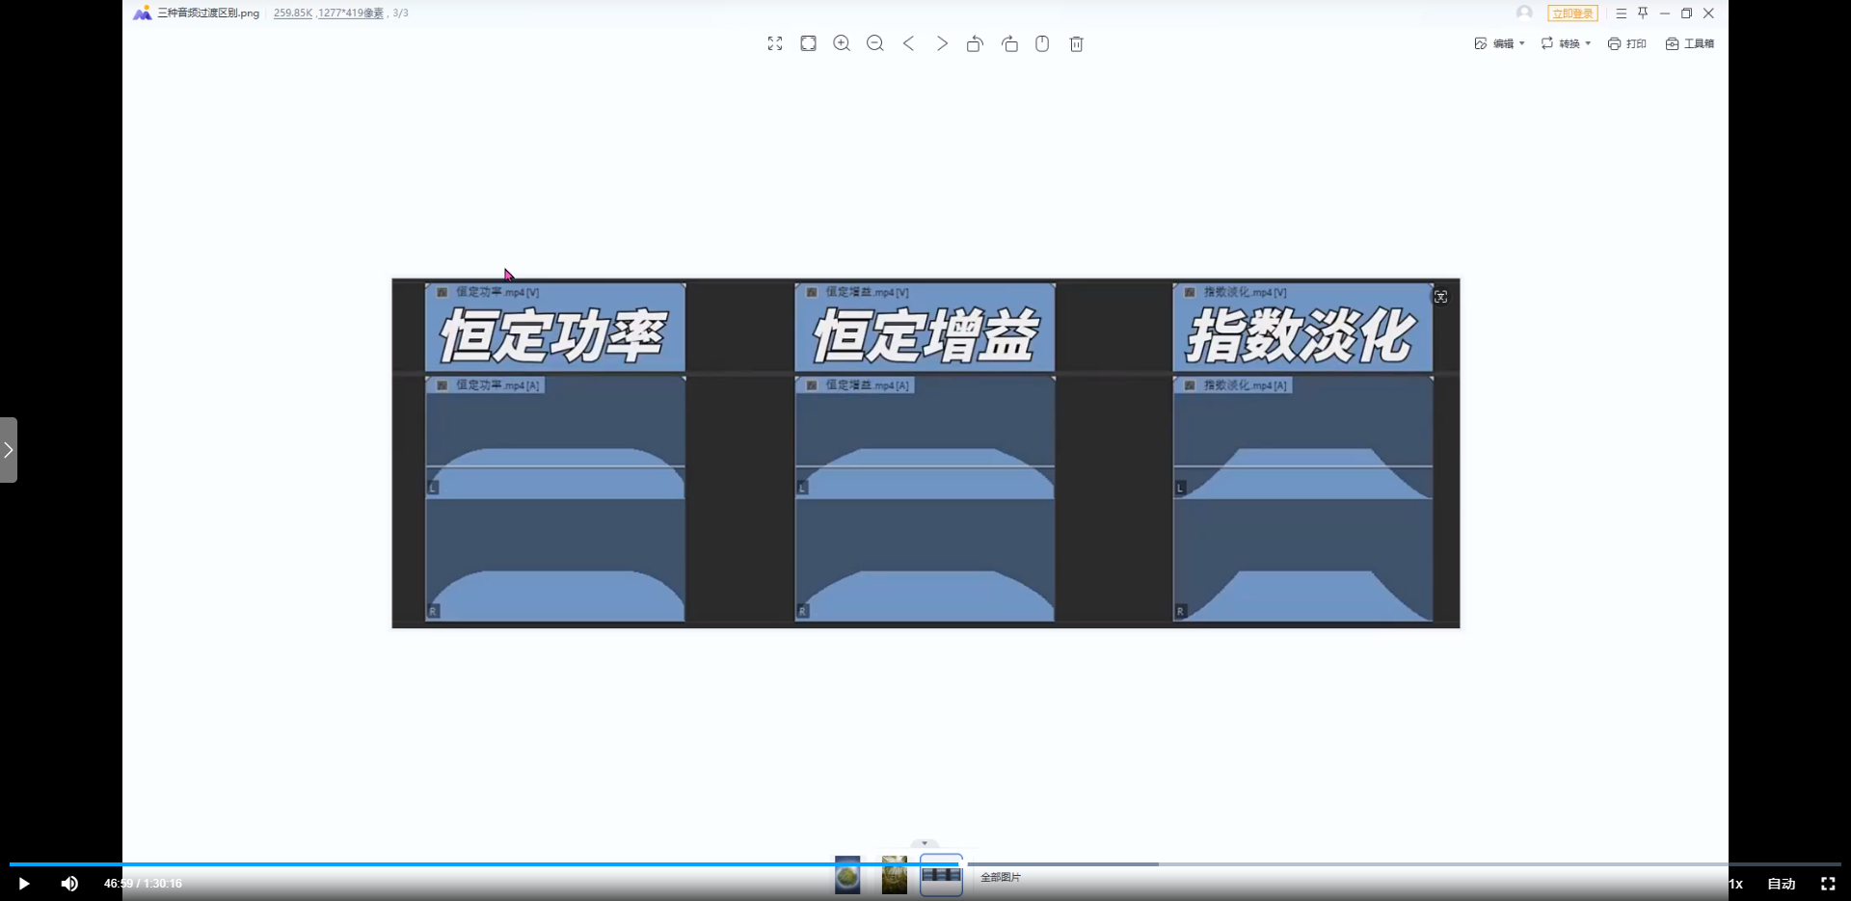The image size is (1851, 901).
Task: Fit image to window size
Action: 808,43
